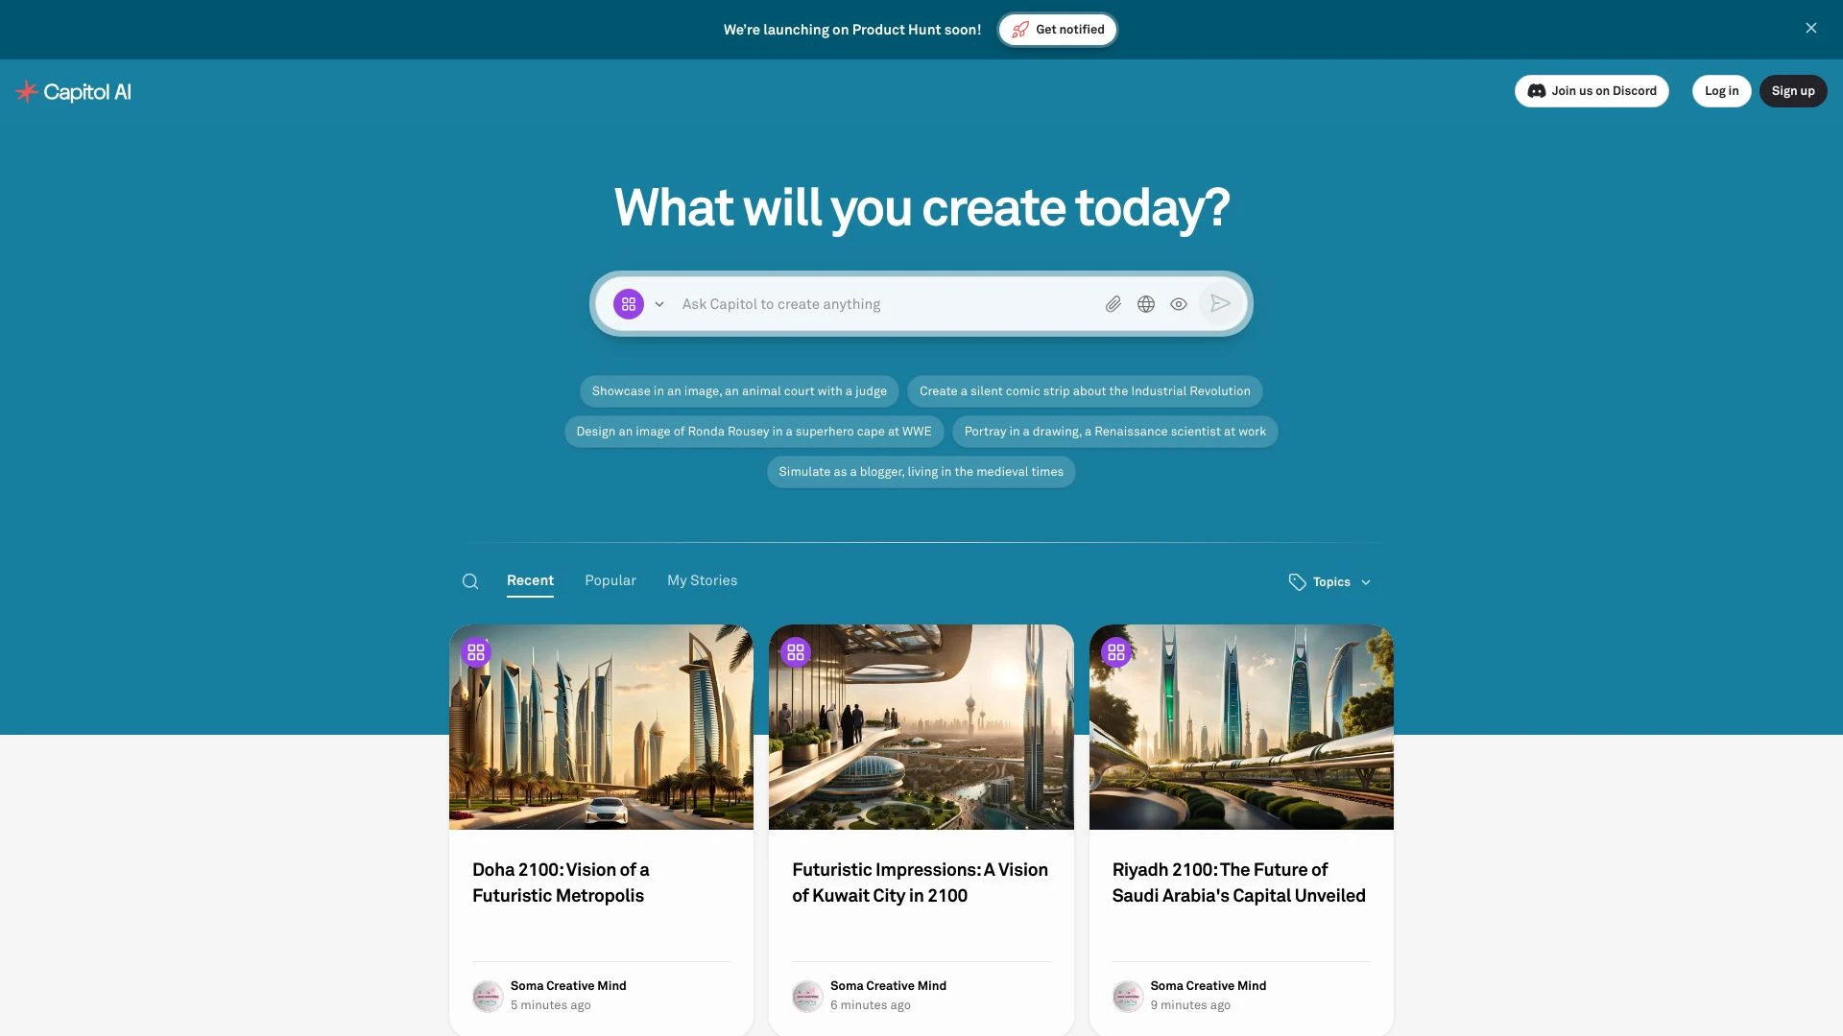1843x1036 pixels.
Task: Select the Popular tab
Action: tap(610, 580)
